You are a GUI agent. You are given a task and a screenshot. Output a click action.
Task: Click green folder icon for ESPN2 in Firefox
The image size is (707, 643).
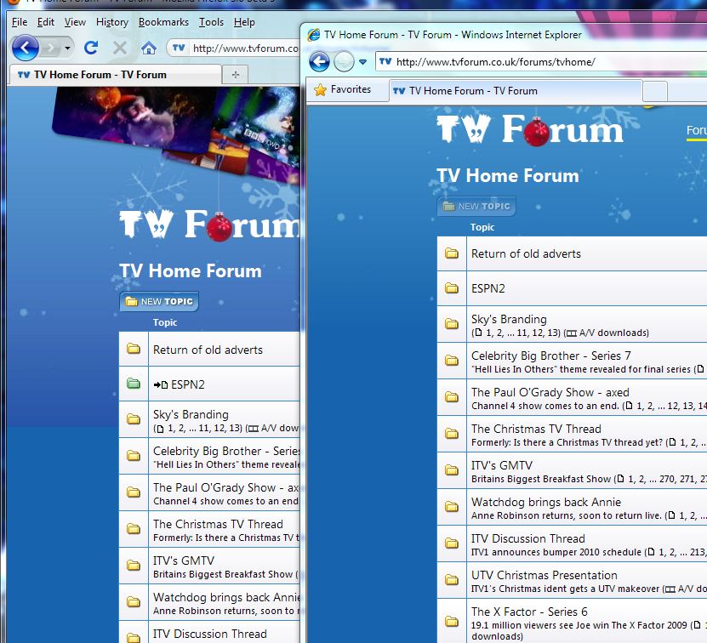click(134, 384)
